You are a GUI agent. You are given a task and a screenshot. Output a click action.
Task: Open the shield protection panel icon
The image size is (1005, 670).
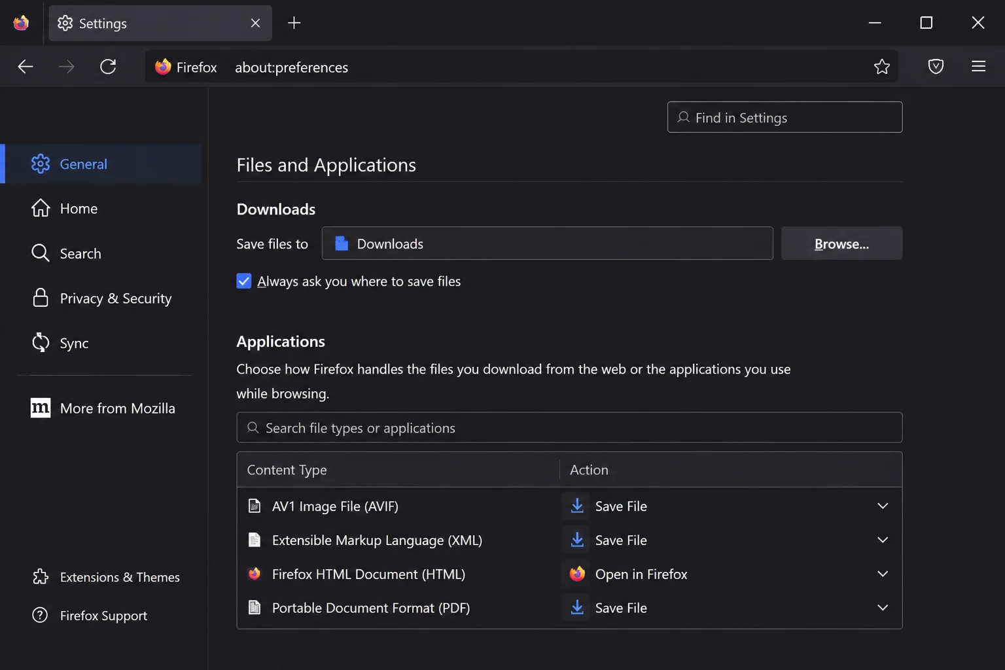pos(936,67)
